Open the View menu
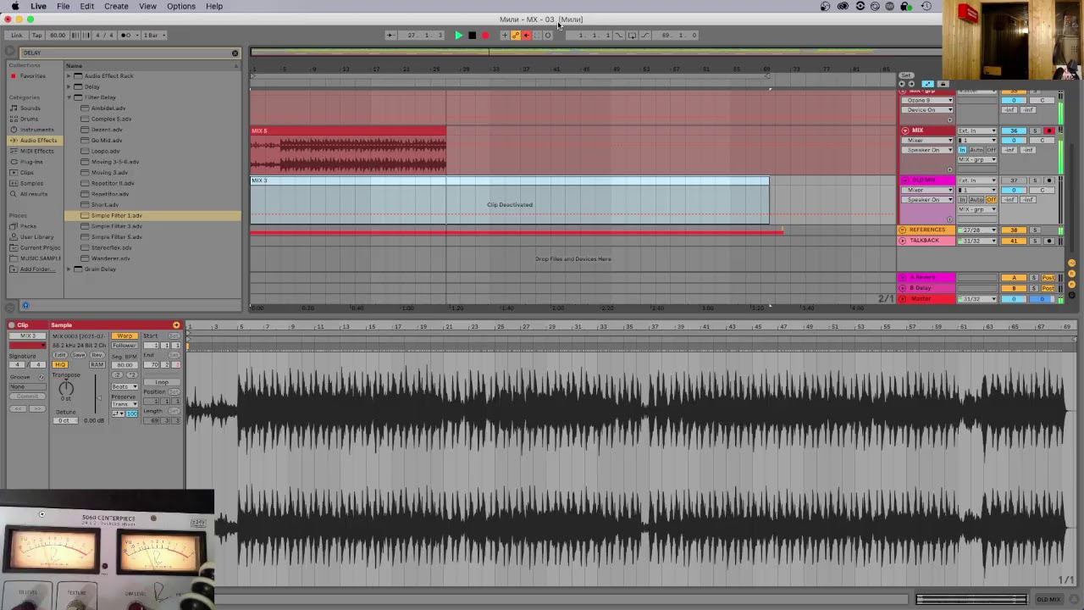 [147, 6]
